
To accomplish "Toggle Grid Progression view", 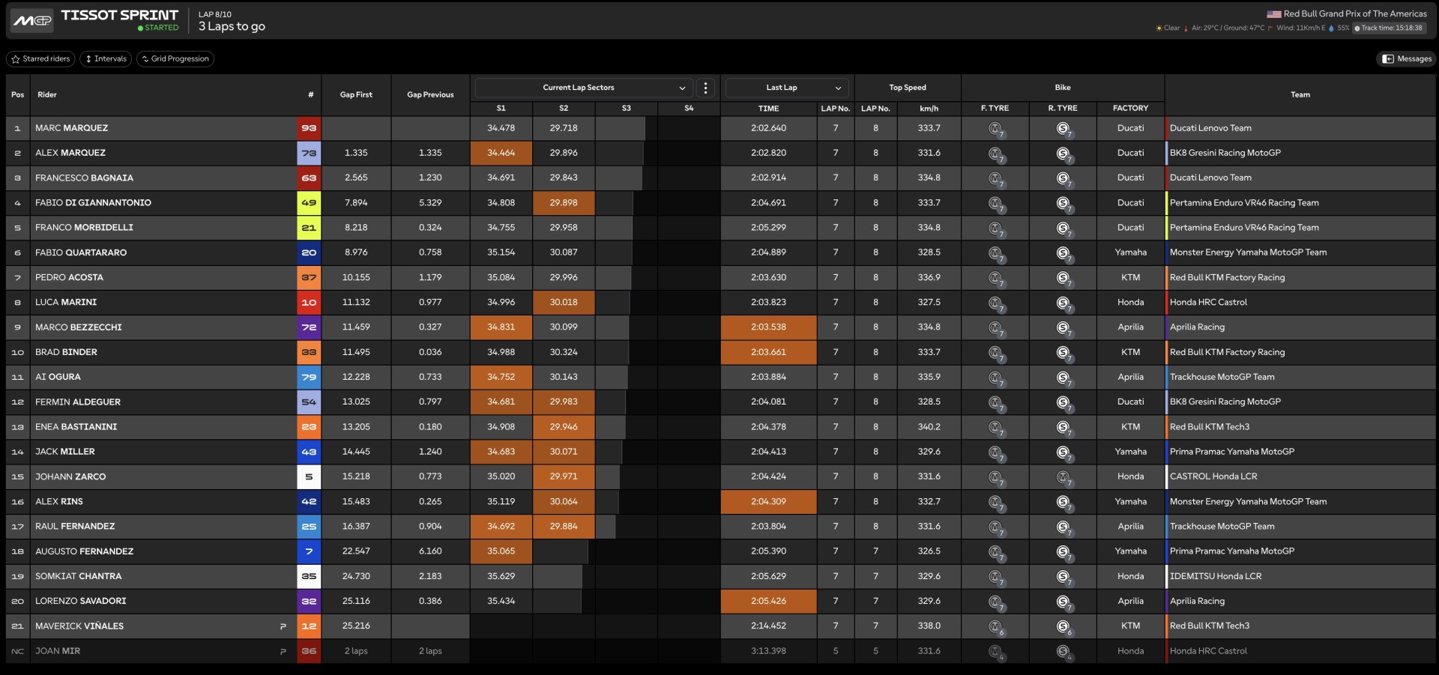I will coord(175,58).
